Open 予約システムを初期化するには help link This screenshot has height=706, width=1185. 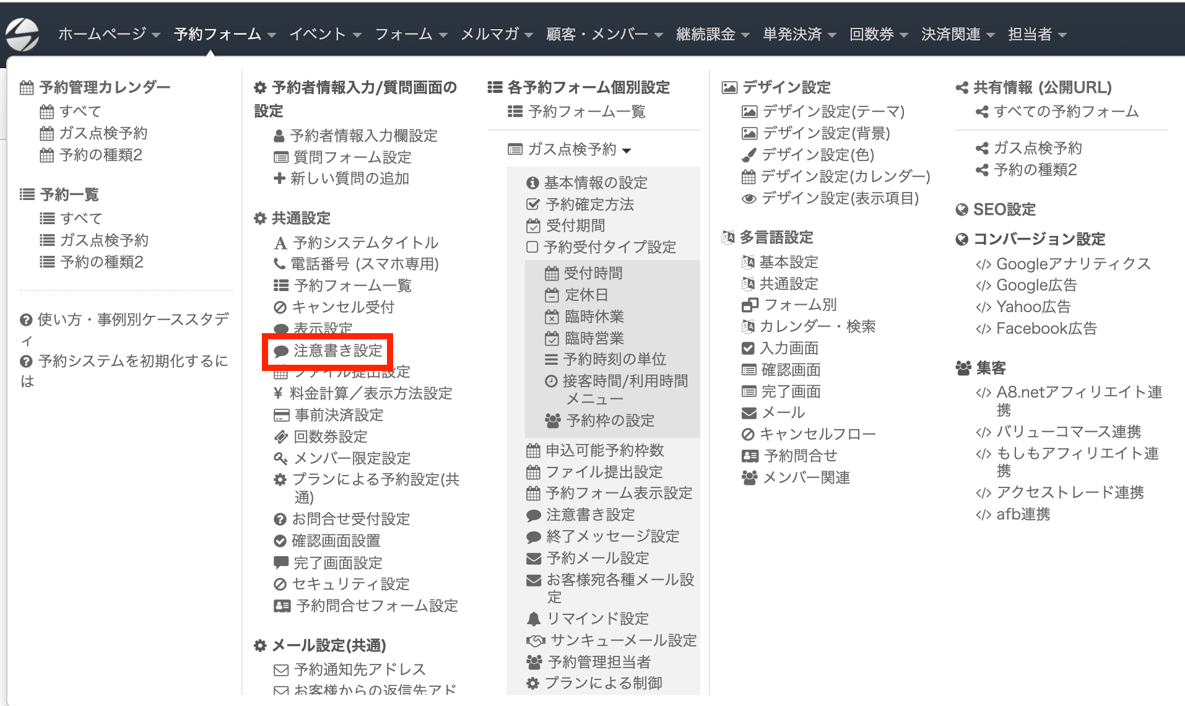pos(132,361)
